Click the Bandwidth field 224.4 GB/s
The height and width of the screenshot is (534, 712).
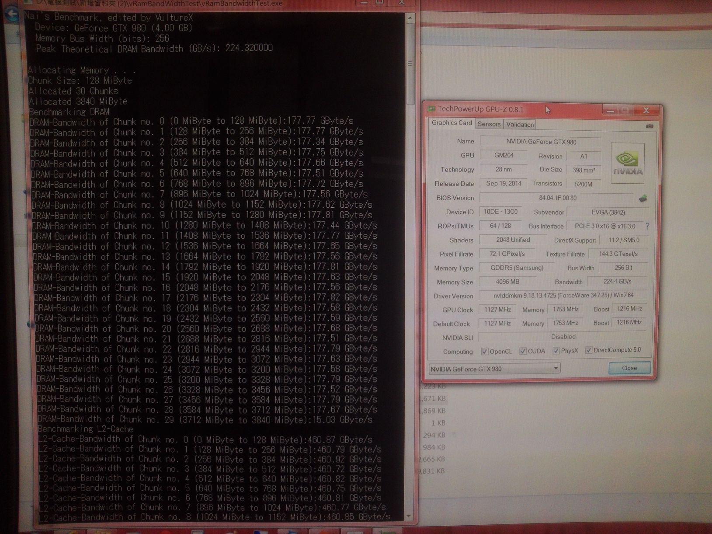click(x=618, y=282)
